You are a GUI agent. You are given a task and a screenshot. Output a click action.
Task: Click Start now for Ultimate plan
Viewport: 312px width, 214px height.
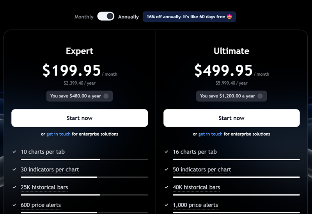231,118
